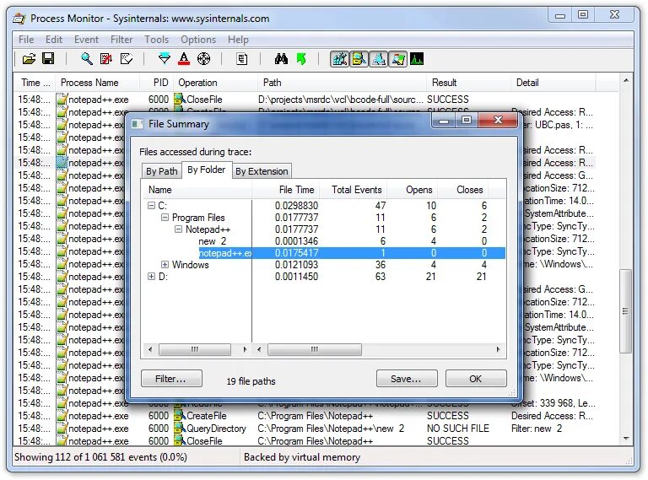Image resolution: width=648 pixels, height=480 pixels.
Task: Click the main window scroll up arrow
Action: click(626, 80)
